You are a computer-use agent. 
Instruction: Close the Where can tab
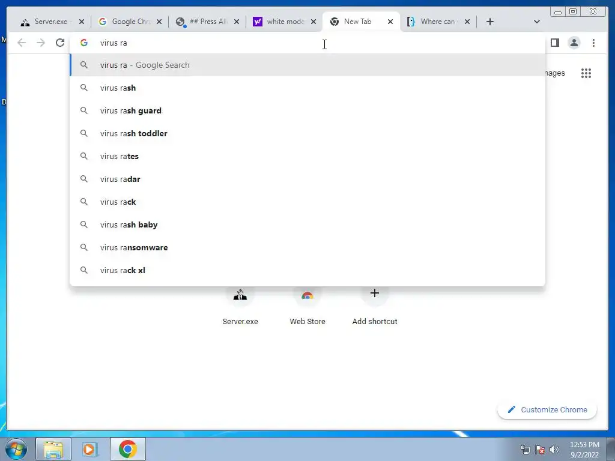point(467,22)
